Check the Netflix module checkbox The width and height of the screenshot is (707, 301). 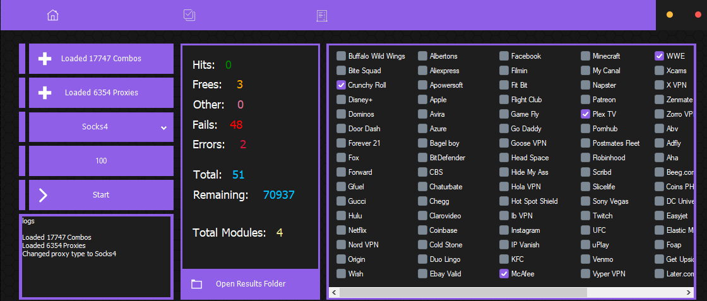click(341, 230)
